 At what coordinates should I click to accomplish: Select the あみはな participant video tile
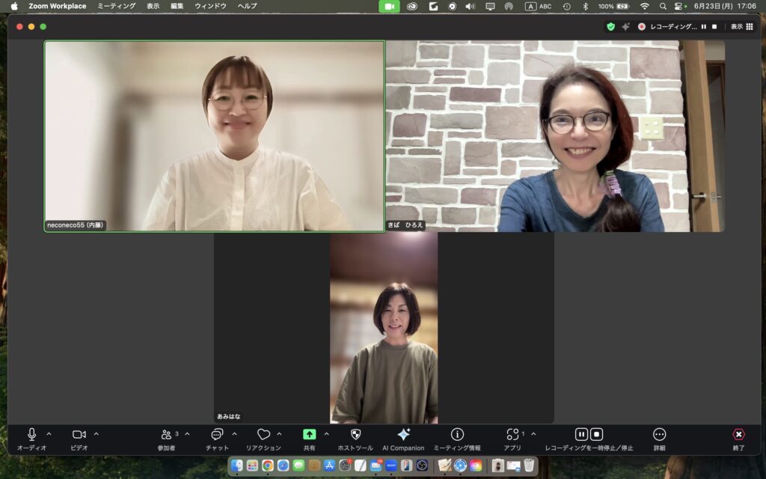click(384, 329)
